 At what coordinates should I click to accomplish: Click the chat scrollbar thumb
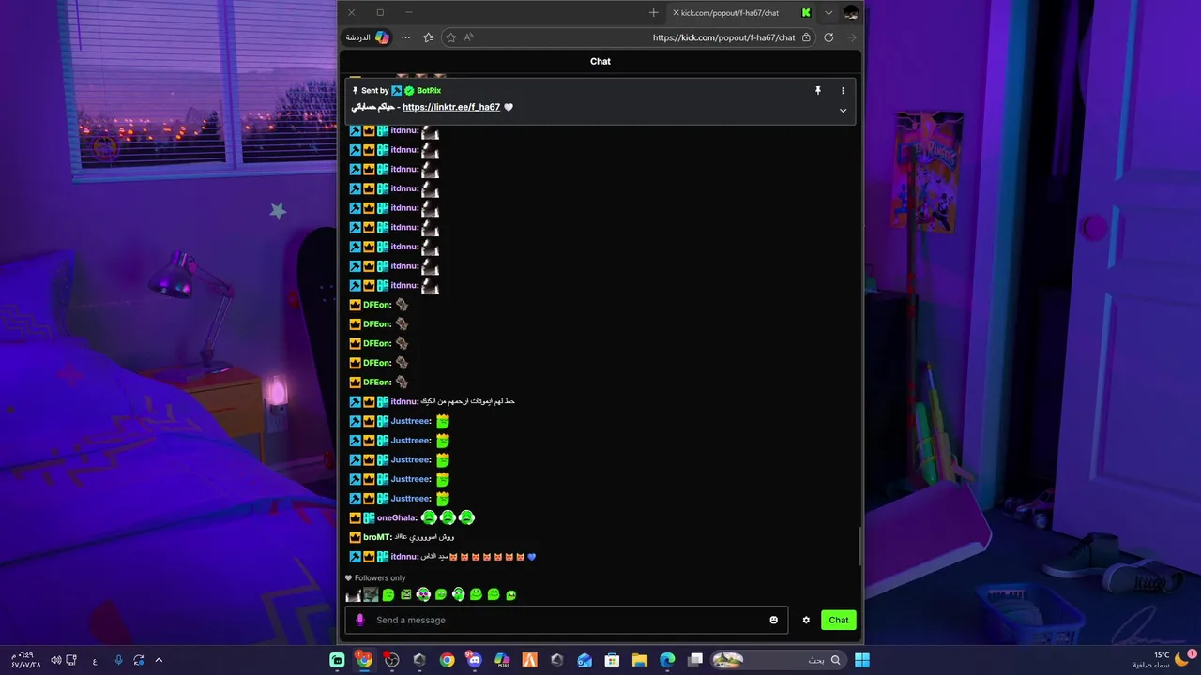click(859, 547)
